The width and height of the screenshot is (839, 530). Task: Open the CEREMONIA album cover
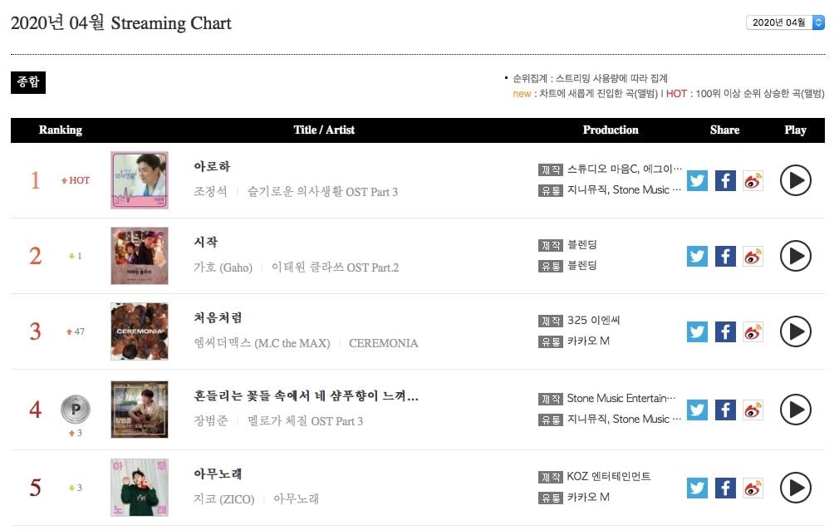(140, 331)
